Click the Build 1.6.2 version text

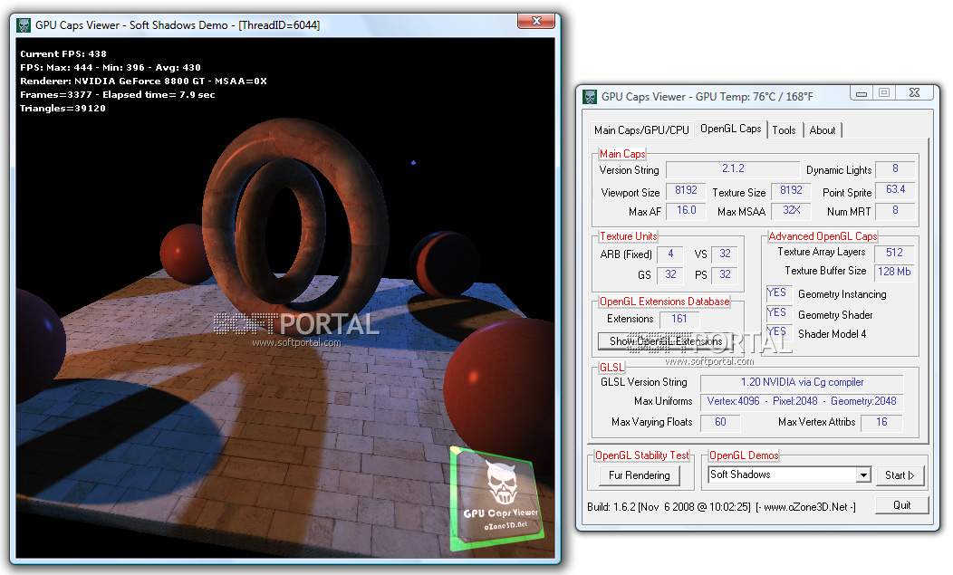[x=669, y=507]
